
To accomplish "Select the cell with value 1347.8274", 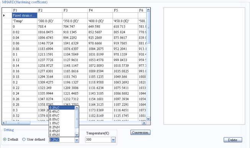I will click(50, 99).
